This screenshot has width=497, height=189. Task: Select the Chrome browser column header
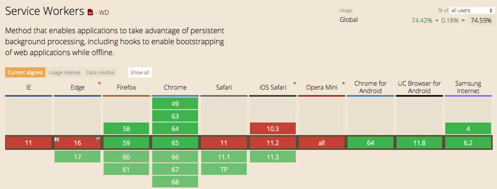pos(175,87)
